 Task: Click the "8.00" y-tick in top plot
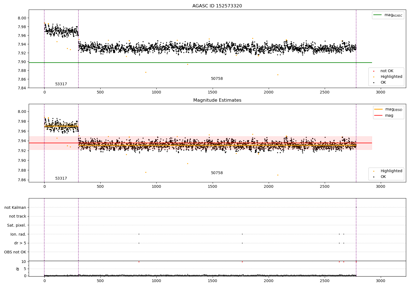point(22,18)
